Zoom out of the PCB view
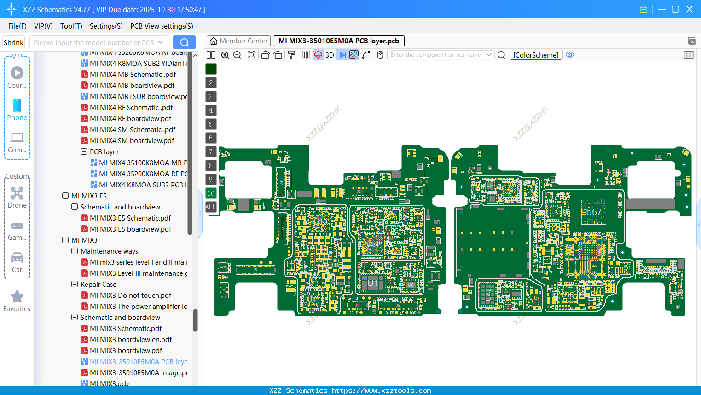This screenshot has height=395, width=701. coord(237,55)
